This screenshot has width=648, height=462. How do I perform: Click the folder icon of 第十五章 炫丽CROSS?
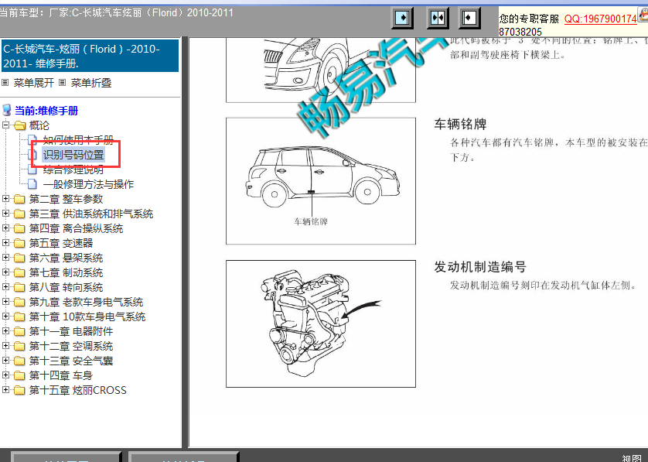(20, 390)
